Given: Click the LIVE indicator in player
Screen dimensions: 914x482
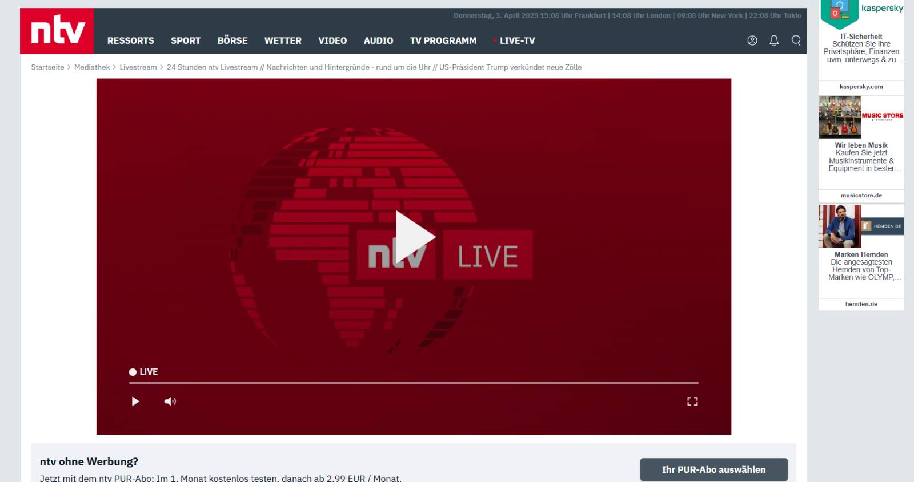Looking at the screenshot, I should (x=143, y=372).
